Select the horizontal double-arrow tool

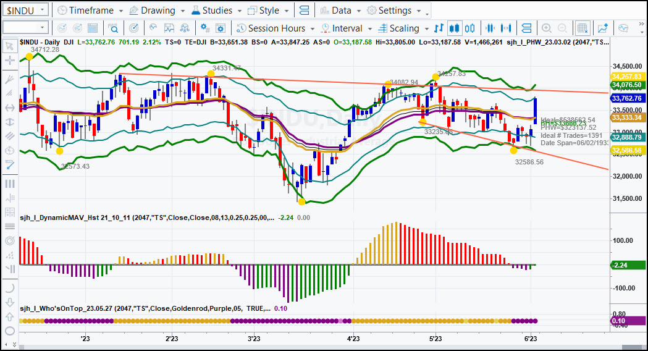pyautogui.click(x=10, y=108)
